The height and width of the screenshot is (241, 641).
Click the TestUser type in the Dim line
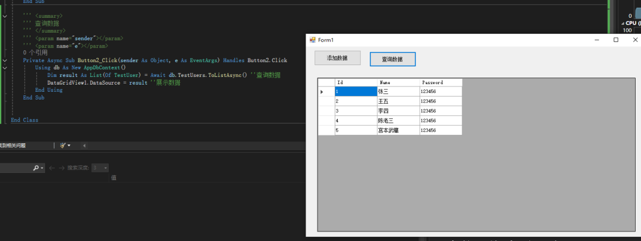click(128, 75)
